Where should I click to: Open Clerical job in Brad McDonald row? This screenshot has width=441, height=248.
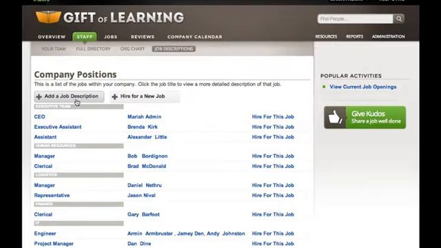tap(43, 166)
